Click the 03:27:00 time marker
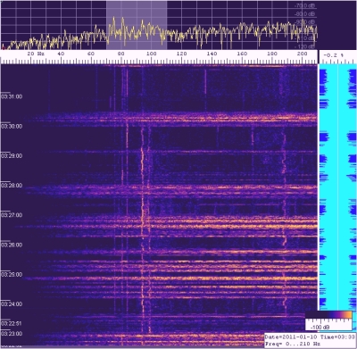The width and height of the screenshot is (357, 349). [x=12, y=215]
